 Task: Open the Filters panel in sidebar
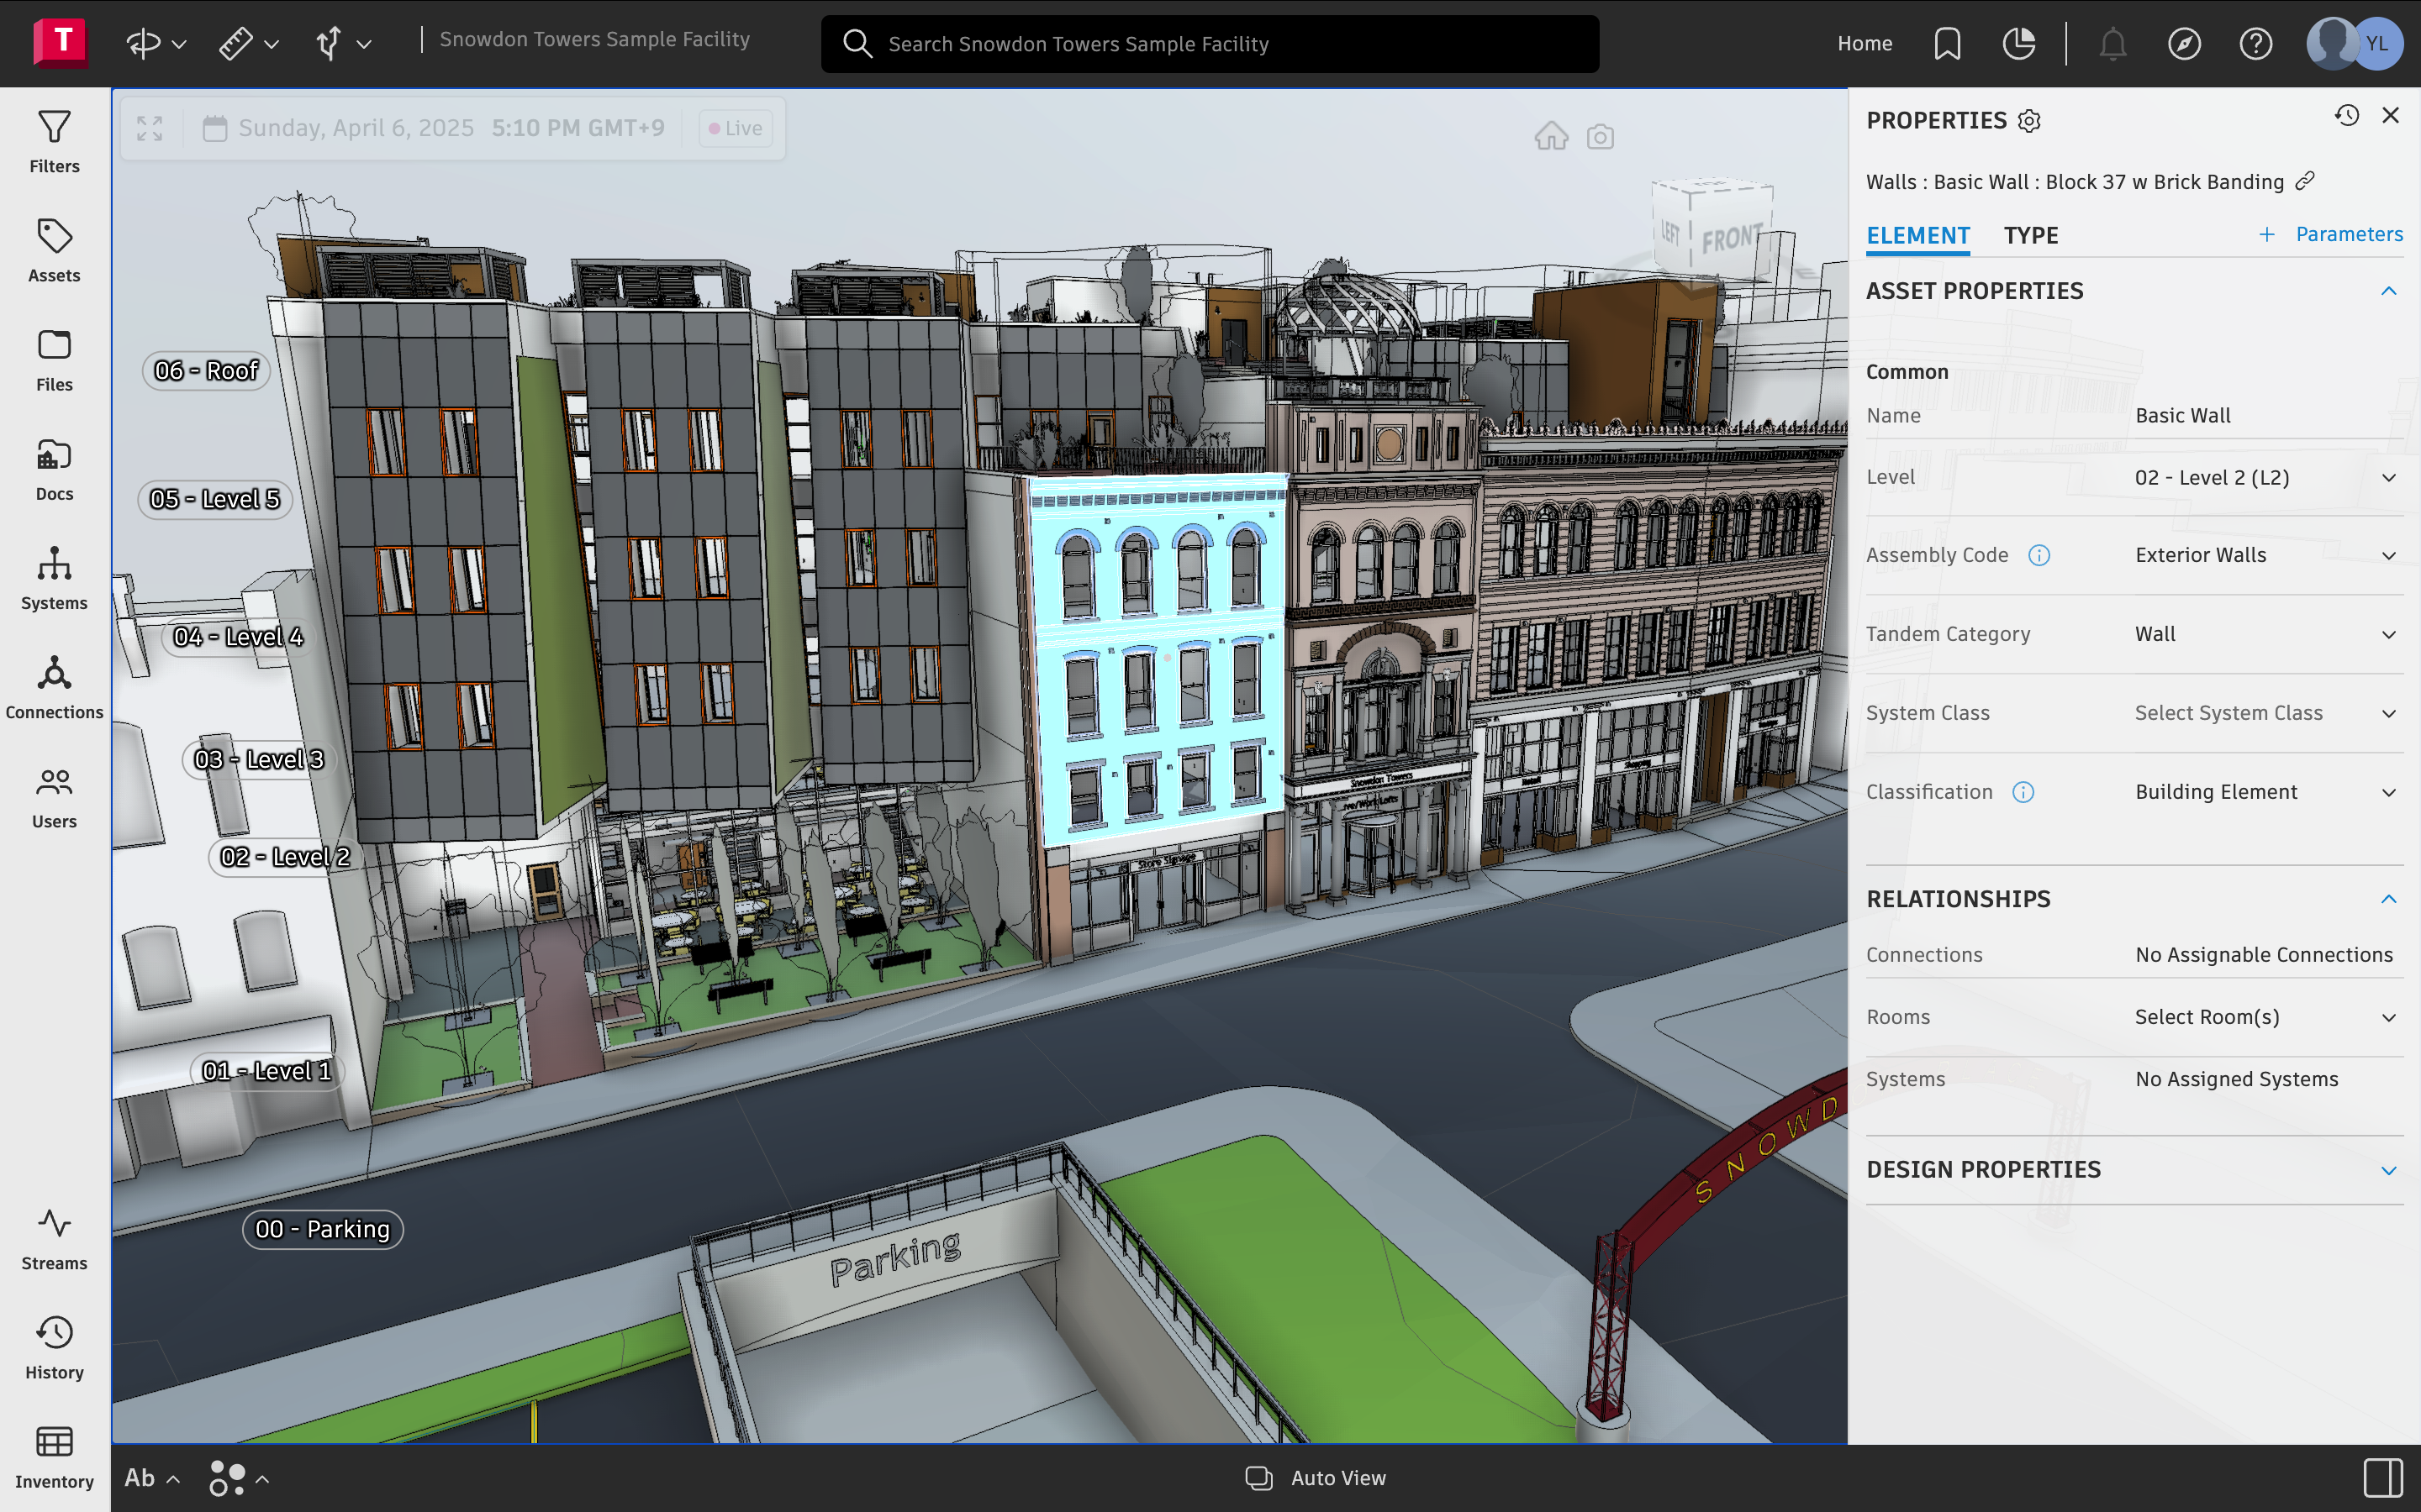point(54,141)
